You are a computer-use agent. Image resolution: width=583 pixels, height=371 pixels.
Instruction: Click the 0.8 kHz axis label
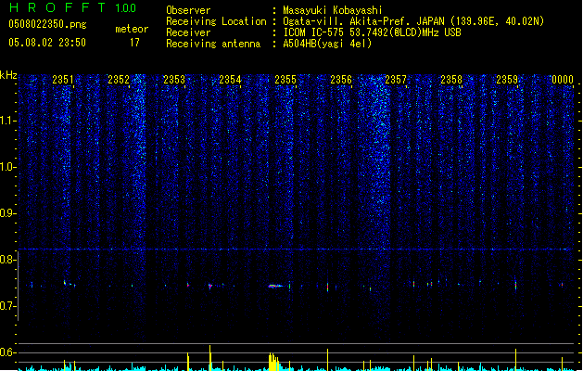click(8, 260)
